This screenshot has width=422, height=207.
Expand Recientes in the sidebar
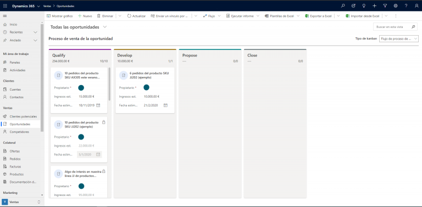click(35, 32)
